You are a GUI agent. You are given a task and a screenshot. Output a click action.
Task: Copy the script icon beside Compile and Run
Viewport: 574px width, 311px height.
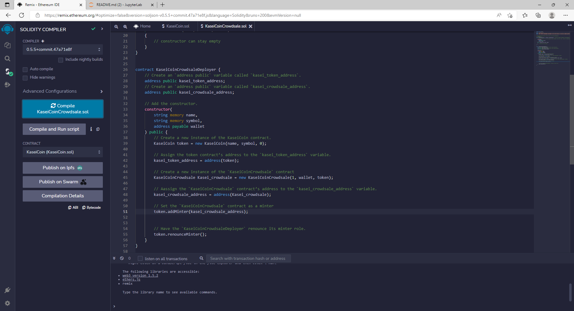coord(98,129)
